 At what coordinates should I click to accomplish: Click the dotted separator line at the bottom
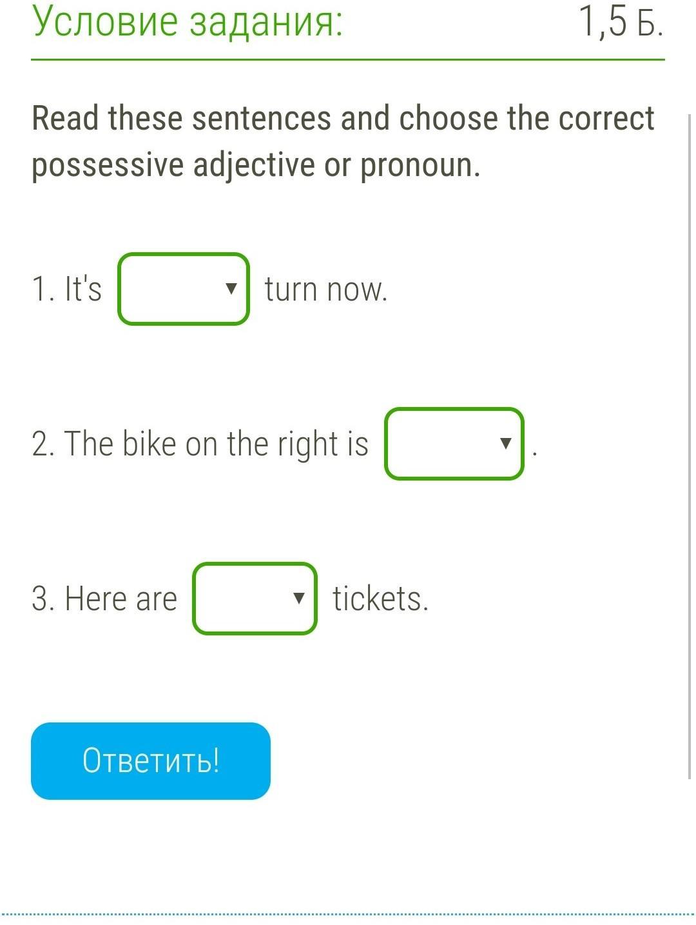point(348,914)
